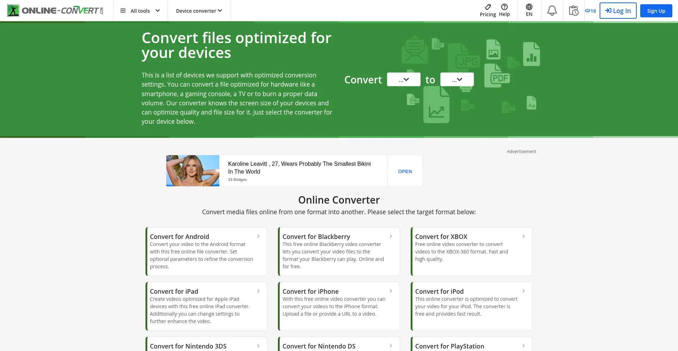Viewport: 678px width, 351px height.
Task: Click the Log In button
Action: tap(618, 11)
